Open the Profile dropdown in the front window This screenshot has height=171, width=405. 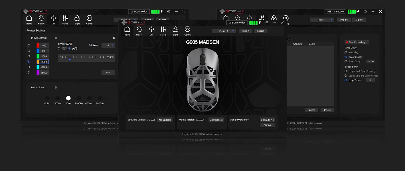coord(224,31)
